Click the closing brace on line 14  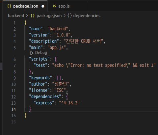30,109
